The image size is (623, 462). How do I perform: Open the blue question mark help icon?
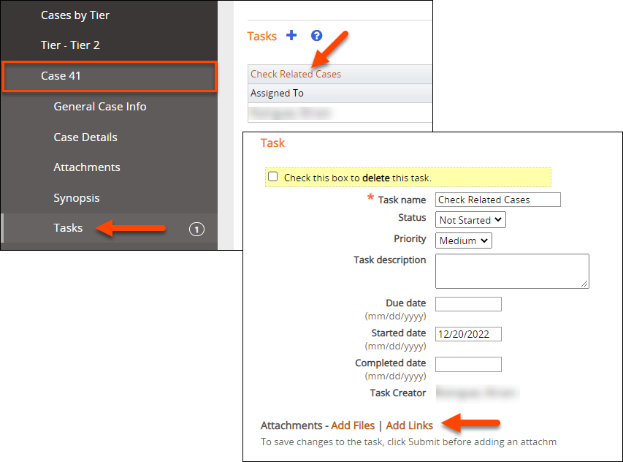click(x=316, y=35)
